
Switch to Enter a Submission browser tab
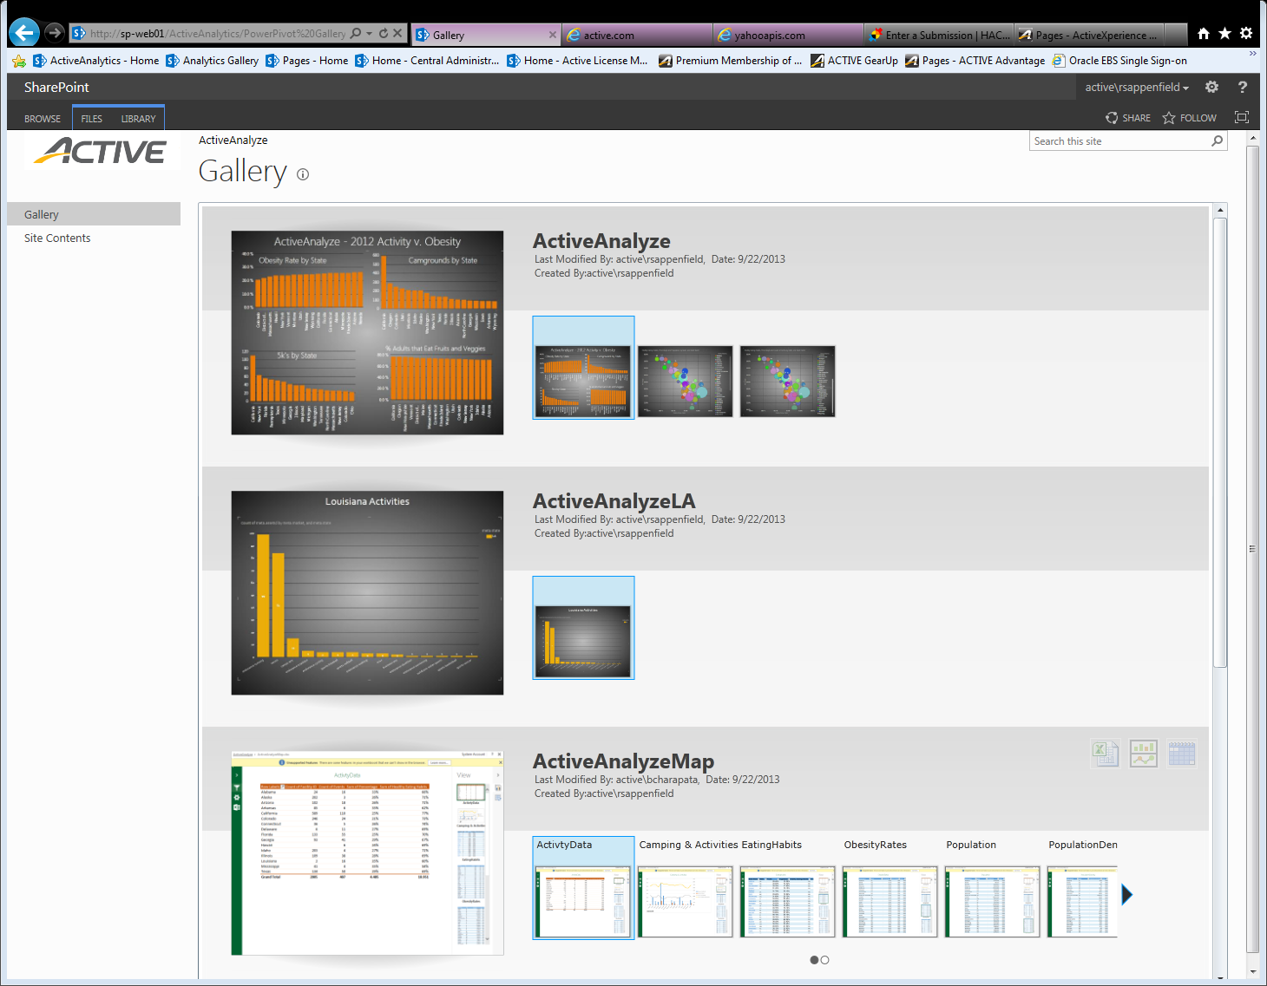[x=939, y=35]
